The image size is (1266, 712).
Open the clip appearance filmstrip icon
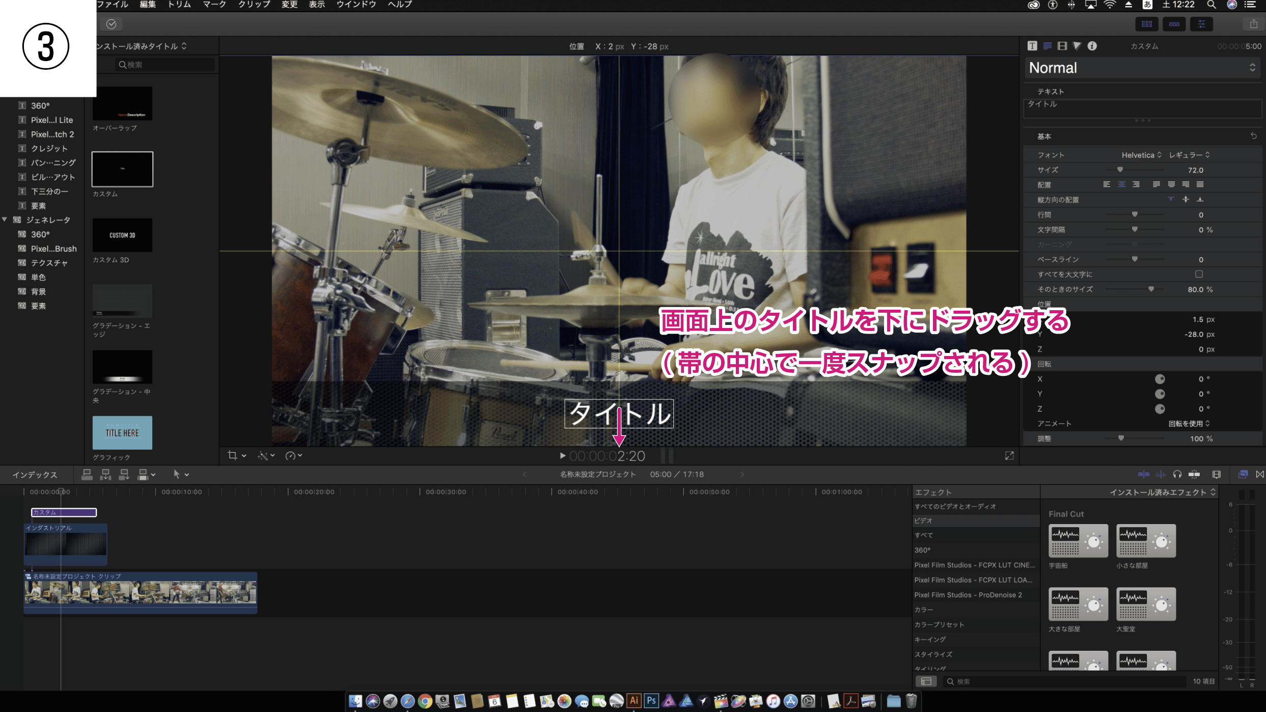[x=1216, y=474]
